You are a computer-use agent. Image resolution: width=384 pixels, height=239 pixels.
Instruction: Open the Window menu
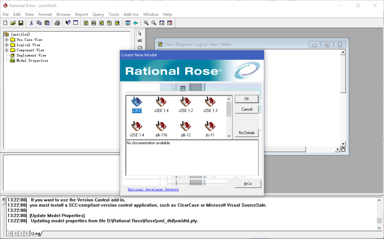coord(151,14)
